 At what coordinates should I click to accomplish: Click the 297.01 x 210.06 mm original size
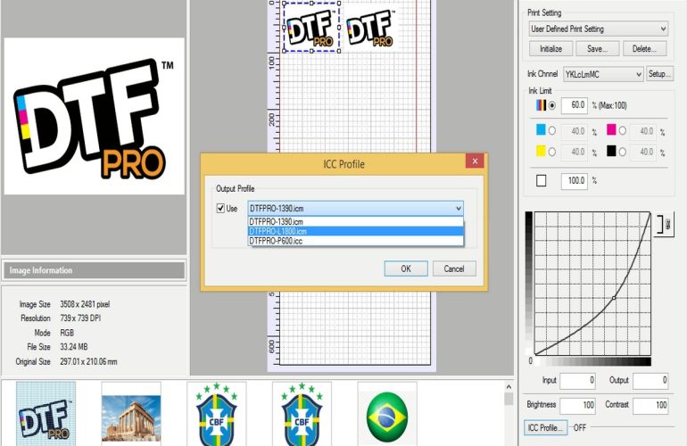point(88,362)
